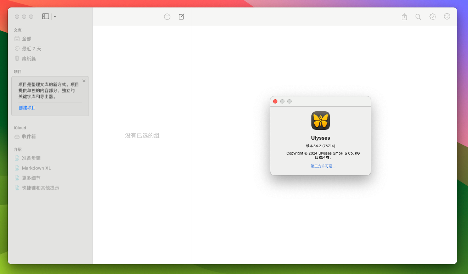Click the Ulysses butterfly app icon
The width and height of the screenshot is (468, 274).
point(321,121)
